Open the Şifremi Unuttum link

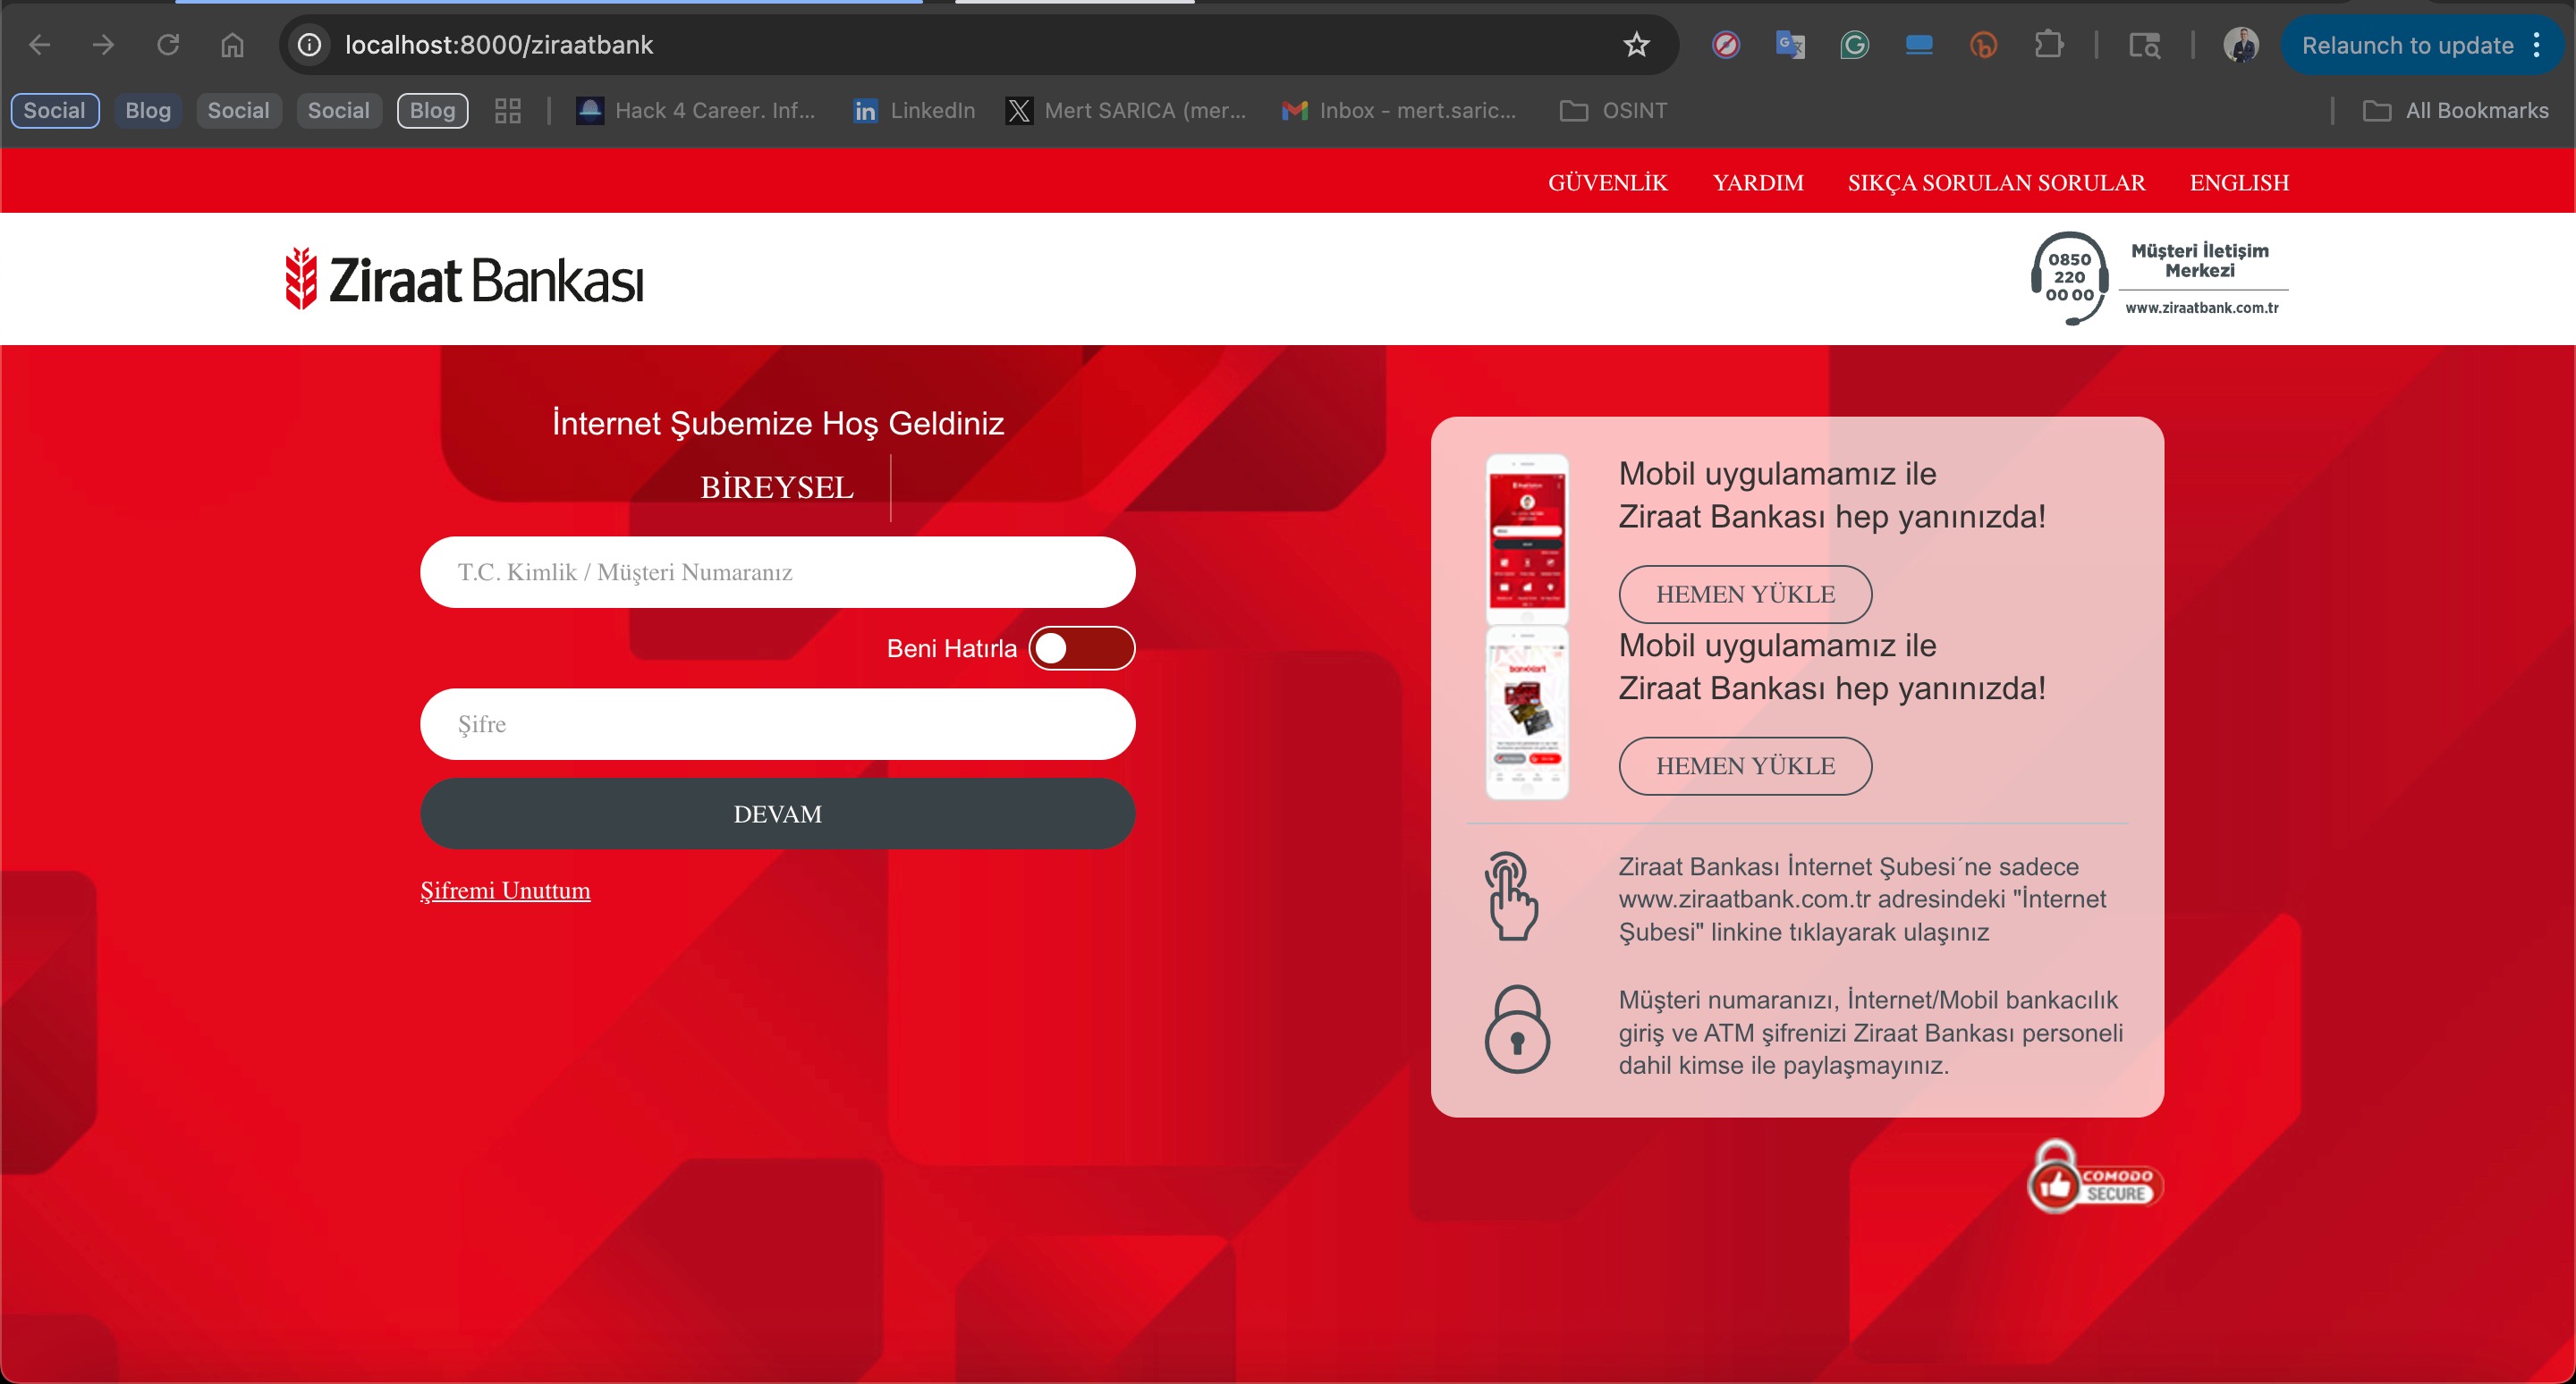pos(505,890)
